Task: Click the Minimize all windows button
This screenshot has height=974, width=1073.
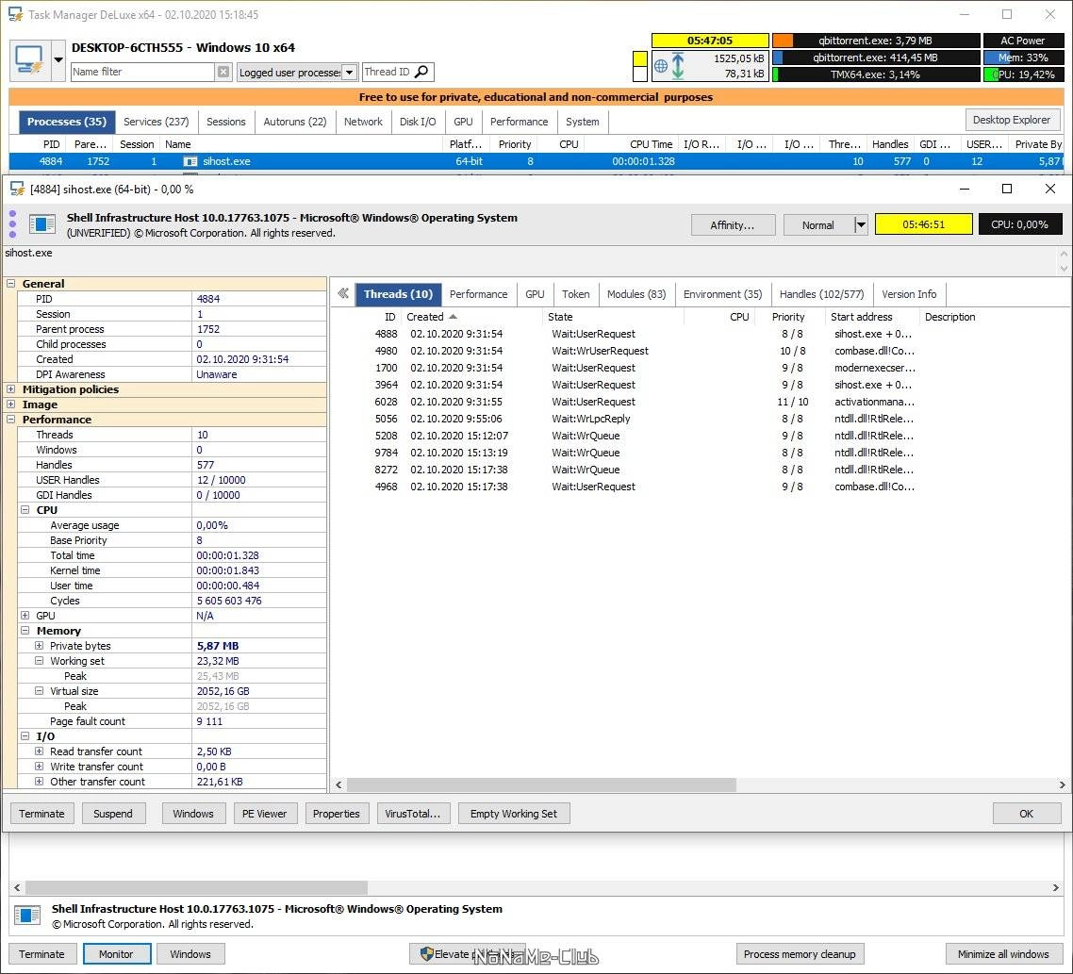Action: coord(1003,953)
